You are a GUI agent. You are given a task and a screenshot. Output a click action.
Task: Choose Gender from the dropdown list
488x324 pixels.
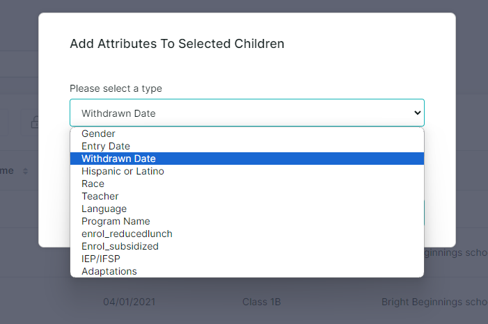(x=98, y=133)
